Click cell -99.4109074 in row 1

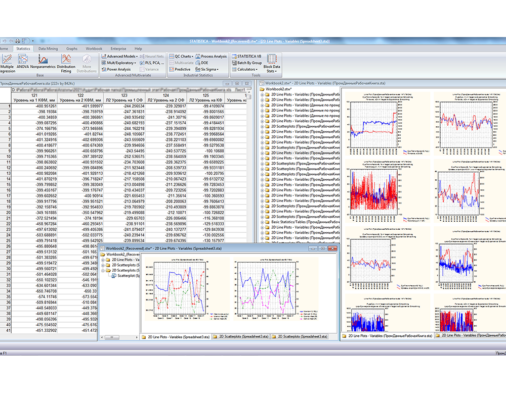coord(205,106)
